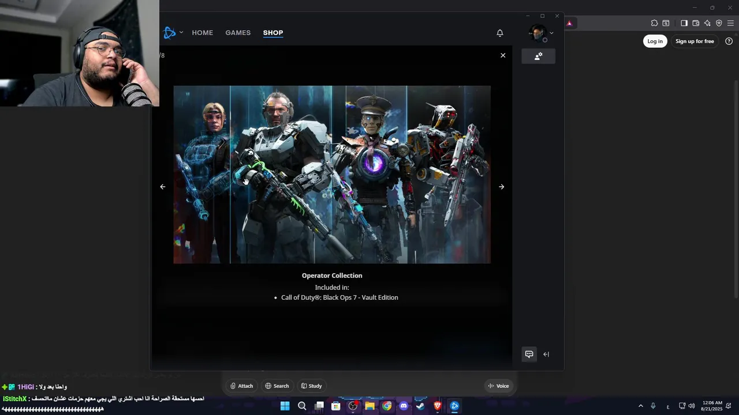The width and height of the screenshot is (739, 415).
Task: Switch to Google Chrome on the taskbar
Action: (x=387, y=406)
